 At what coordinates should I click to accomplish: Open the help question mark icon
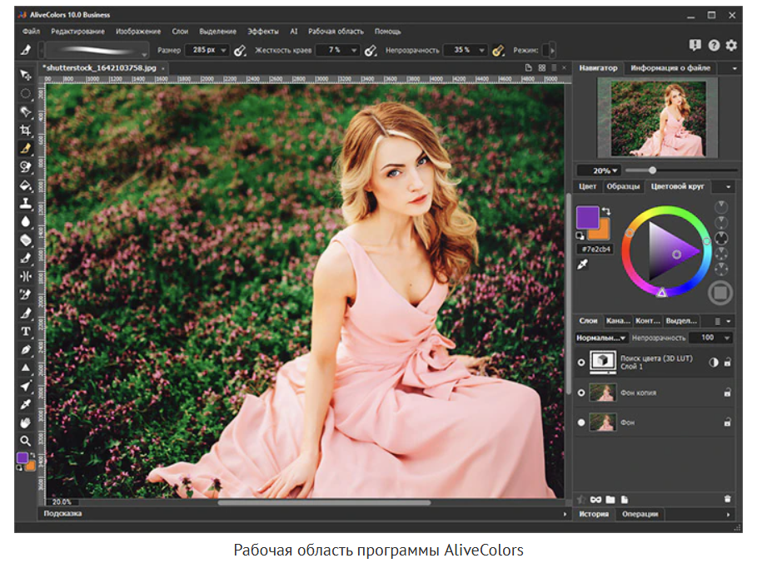click(x=714, y=46)
